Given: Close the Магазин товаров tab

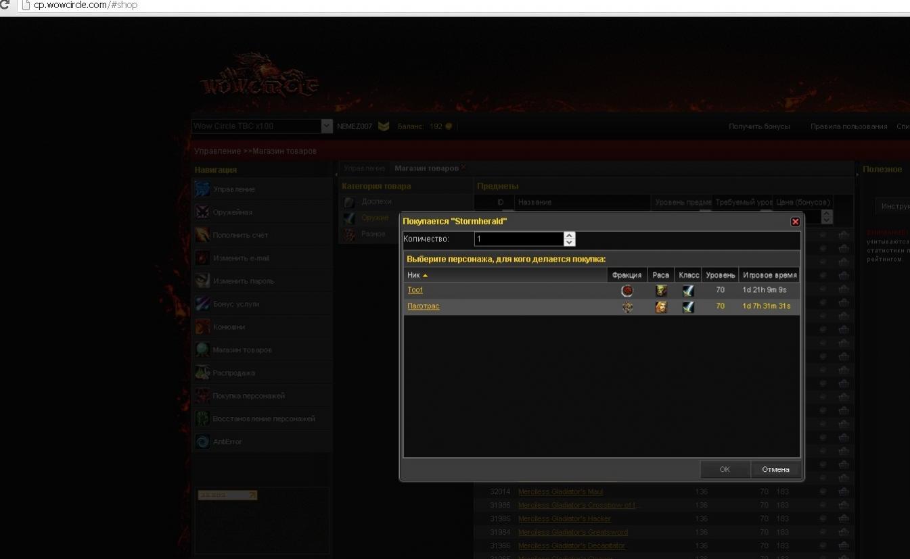Looking at the screenshot, I should coord(463,168).
